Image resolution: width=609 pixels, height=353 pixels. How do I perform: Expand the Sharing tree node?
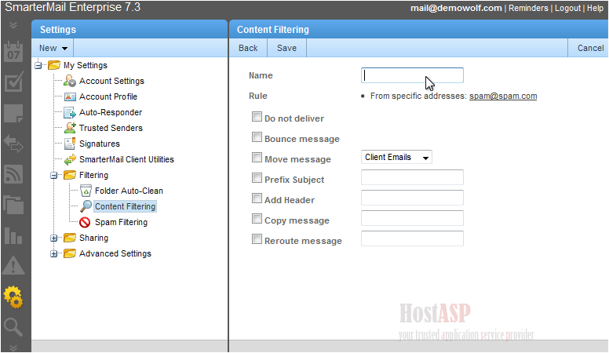[53, 238]
